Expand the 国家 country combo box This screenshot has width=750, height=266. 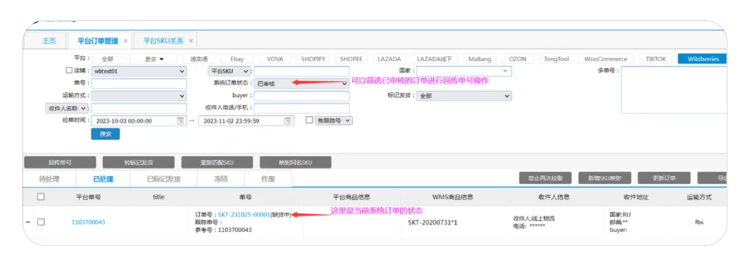click(x=505, y=71)
